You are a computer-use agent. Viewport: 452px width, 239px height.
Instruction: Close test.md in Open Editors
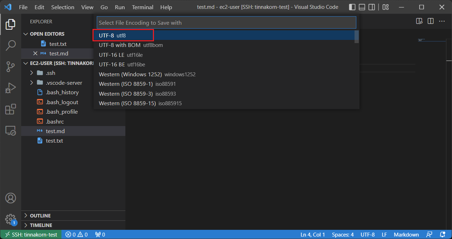(35, 53)
